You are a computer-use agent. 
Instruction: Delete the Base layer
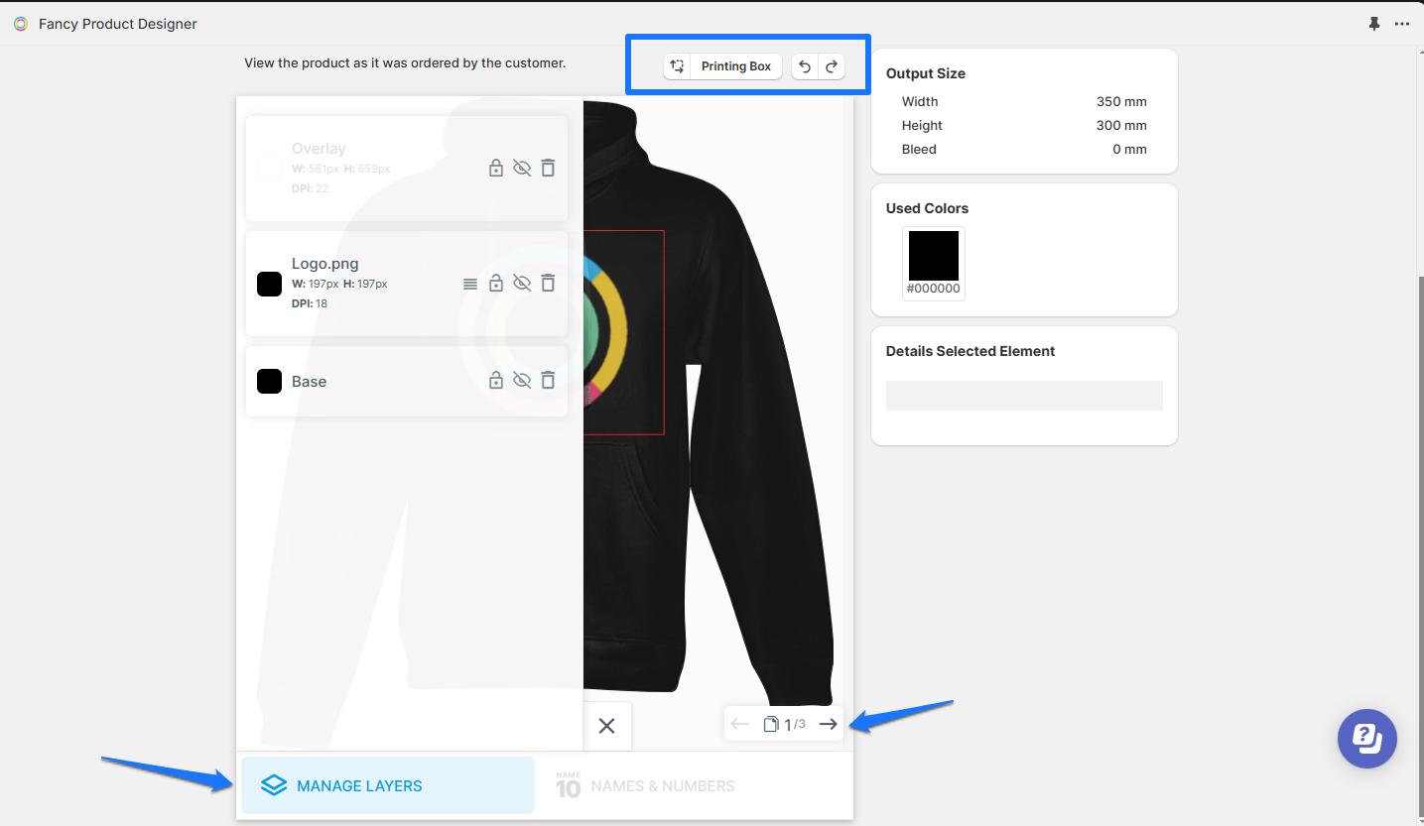(548, 380)
